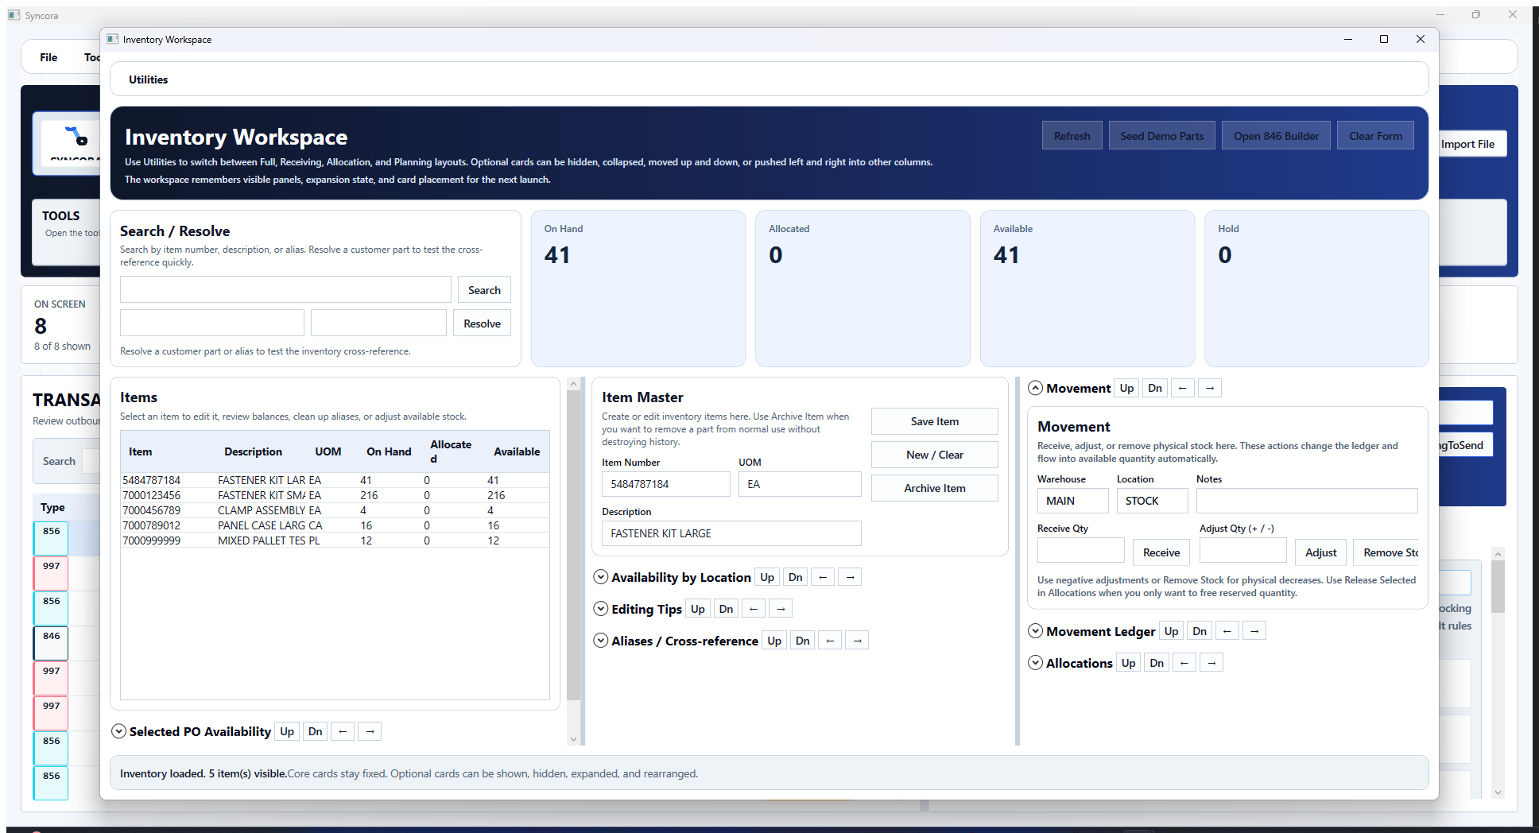Archive the current item

point(934,487)
